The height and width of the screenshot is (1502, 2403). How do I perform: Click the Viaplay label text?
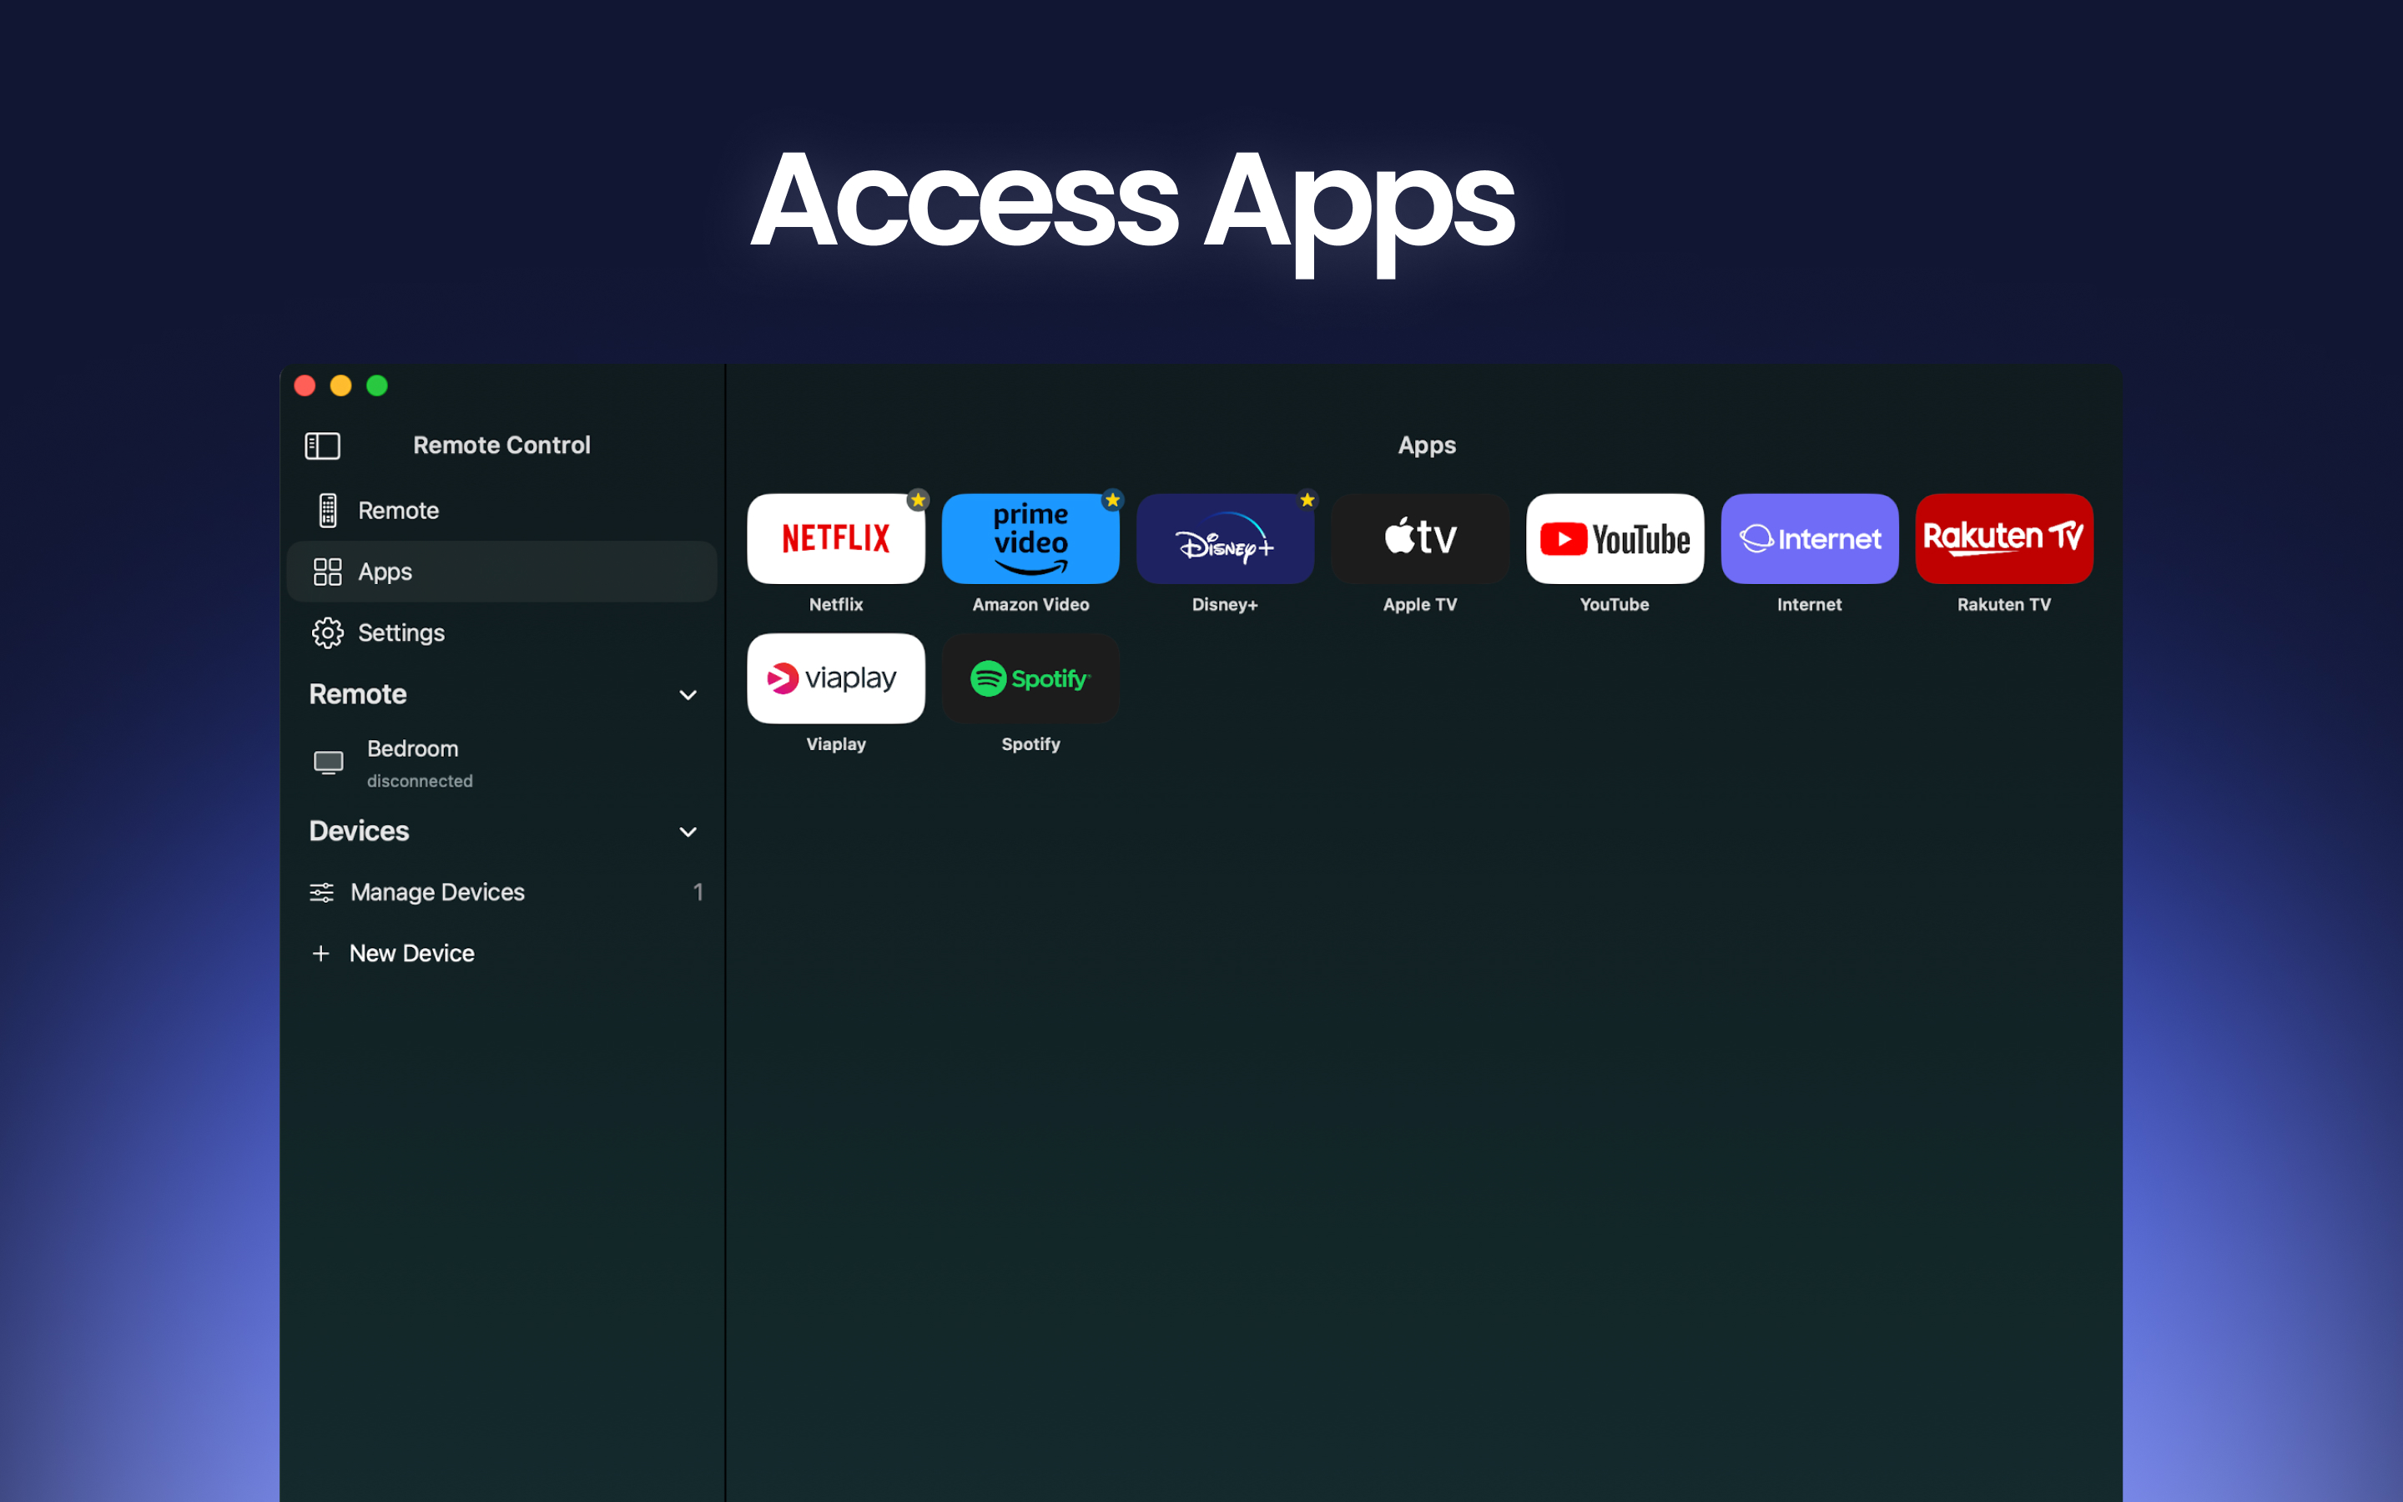[x=835, y=744]
